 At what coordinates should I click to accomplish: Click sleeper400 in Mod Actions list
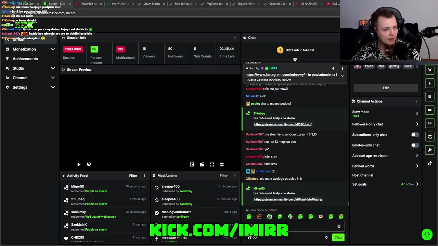pyautogui.click(x=170, y=187)
